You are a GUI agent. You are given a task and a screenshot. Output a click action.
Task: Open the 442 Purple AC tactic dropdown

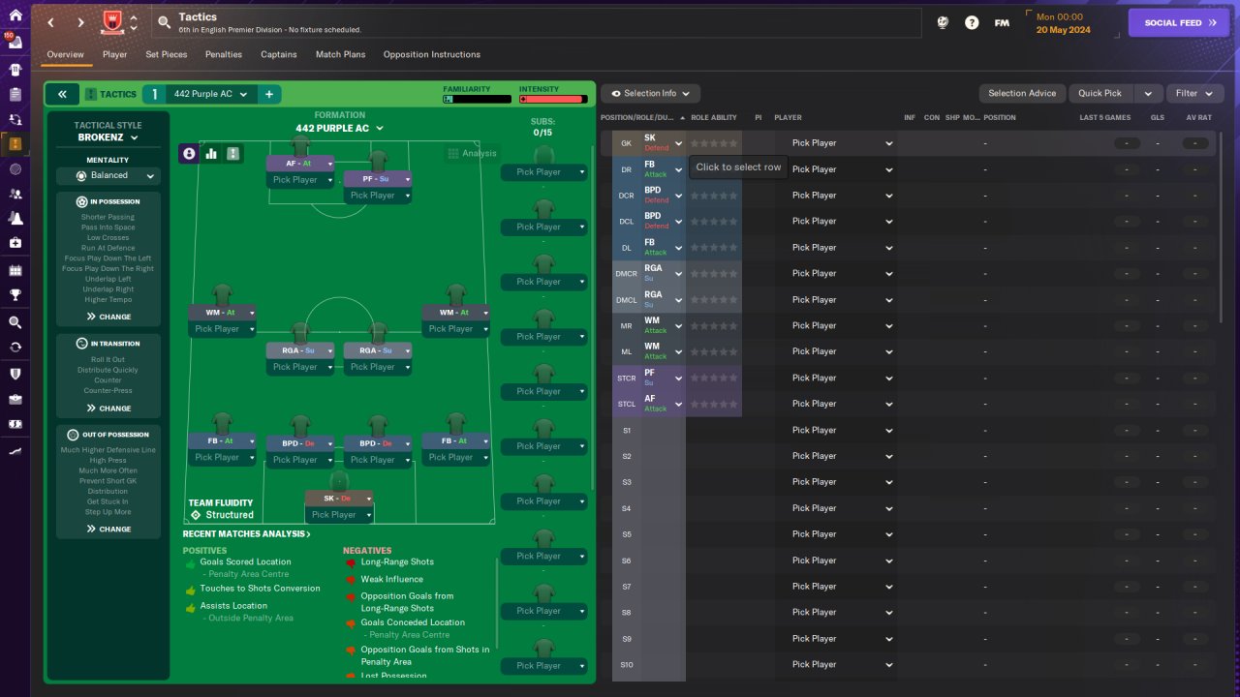(x=210, y=94)
